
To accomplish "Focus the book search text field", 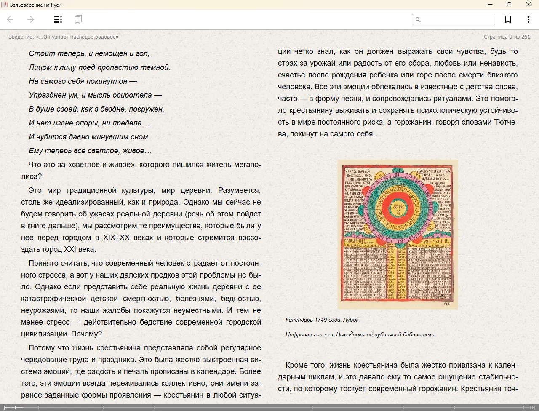I will point(457,20).
